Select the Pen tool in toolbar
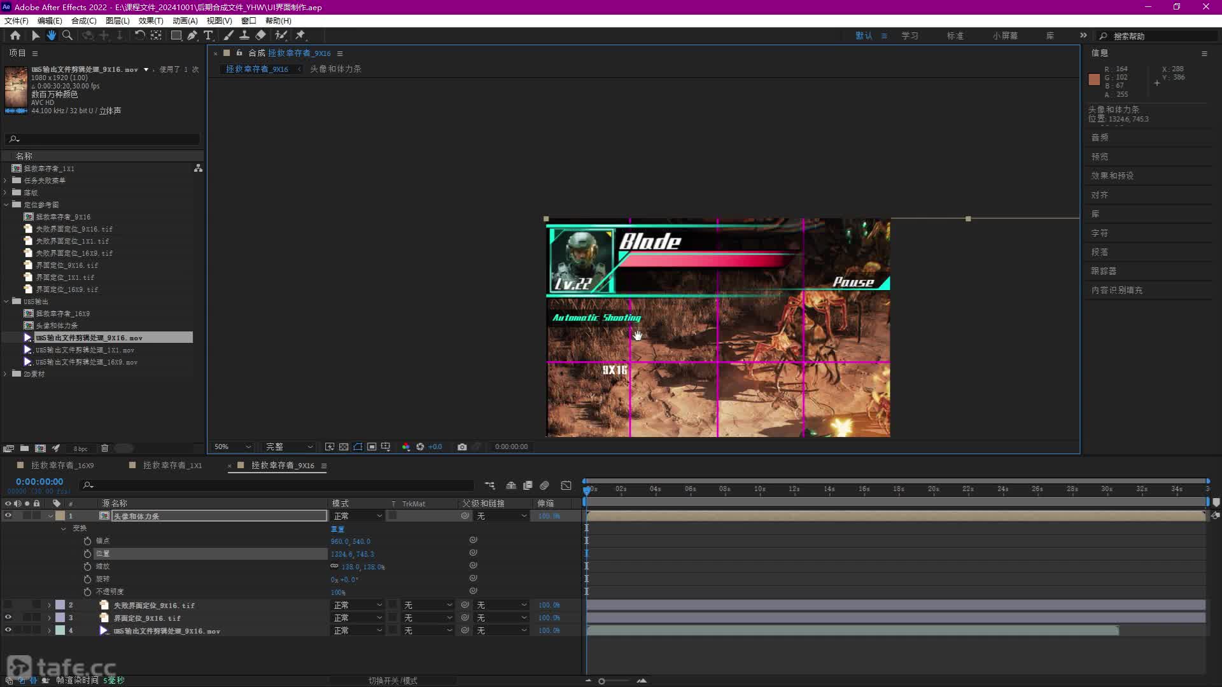This screenshot has height=687, width=1222. point(192,36)
